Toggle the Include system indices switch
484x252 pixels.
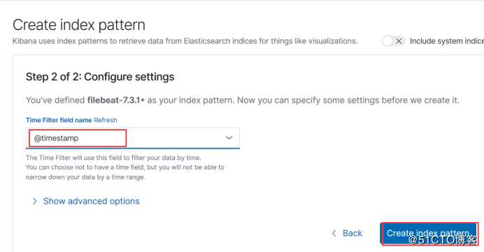[394, 41]
